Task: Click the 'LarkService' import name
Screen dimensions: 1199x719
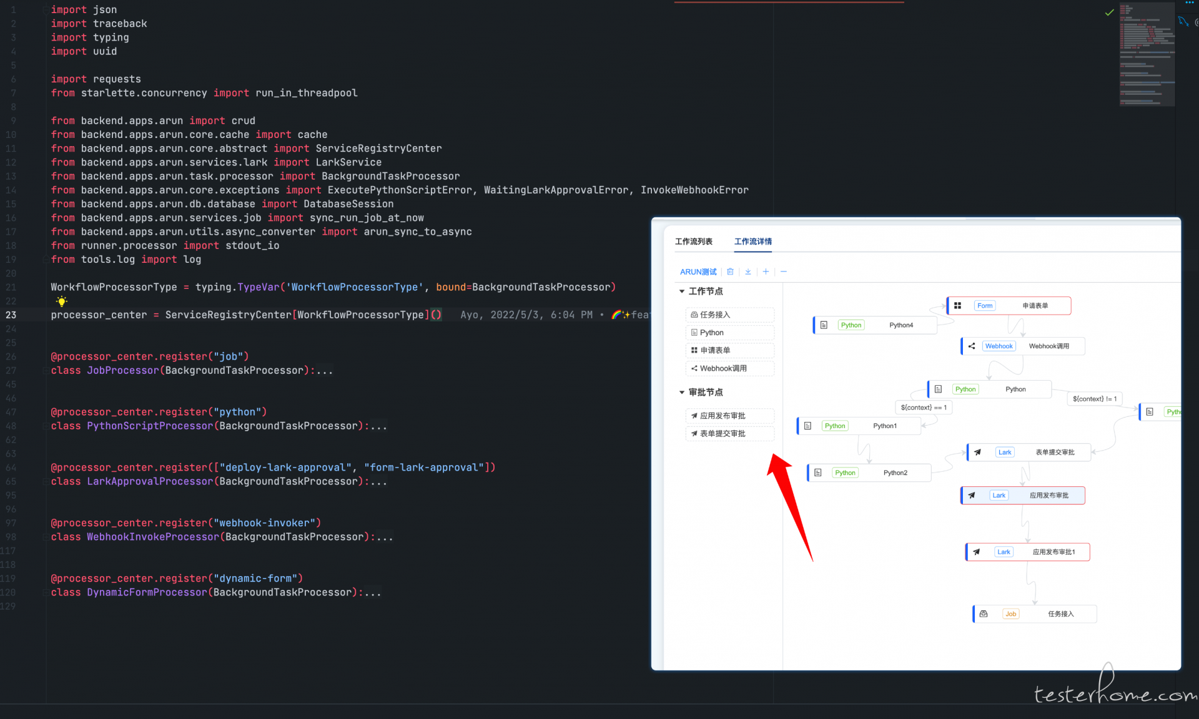Action: click(348, 162)
